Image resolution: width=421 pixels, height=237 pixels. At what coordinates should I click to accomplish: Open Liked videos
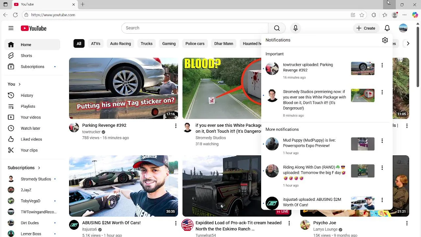32,139
